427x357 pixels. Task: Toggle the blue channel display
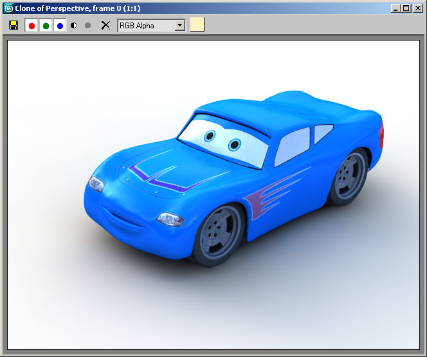(60, 26)
